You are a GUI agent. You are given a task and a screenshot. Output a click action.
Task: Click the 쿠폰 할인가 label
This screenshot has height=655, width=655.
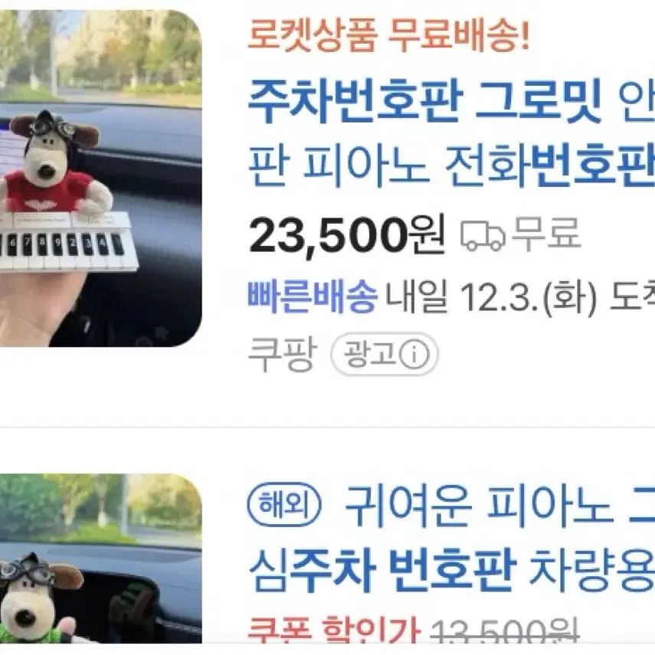333,630
